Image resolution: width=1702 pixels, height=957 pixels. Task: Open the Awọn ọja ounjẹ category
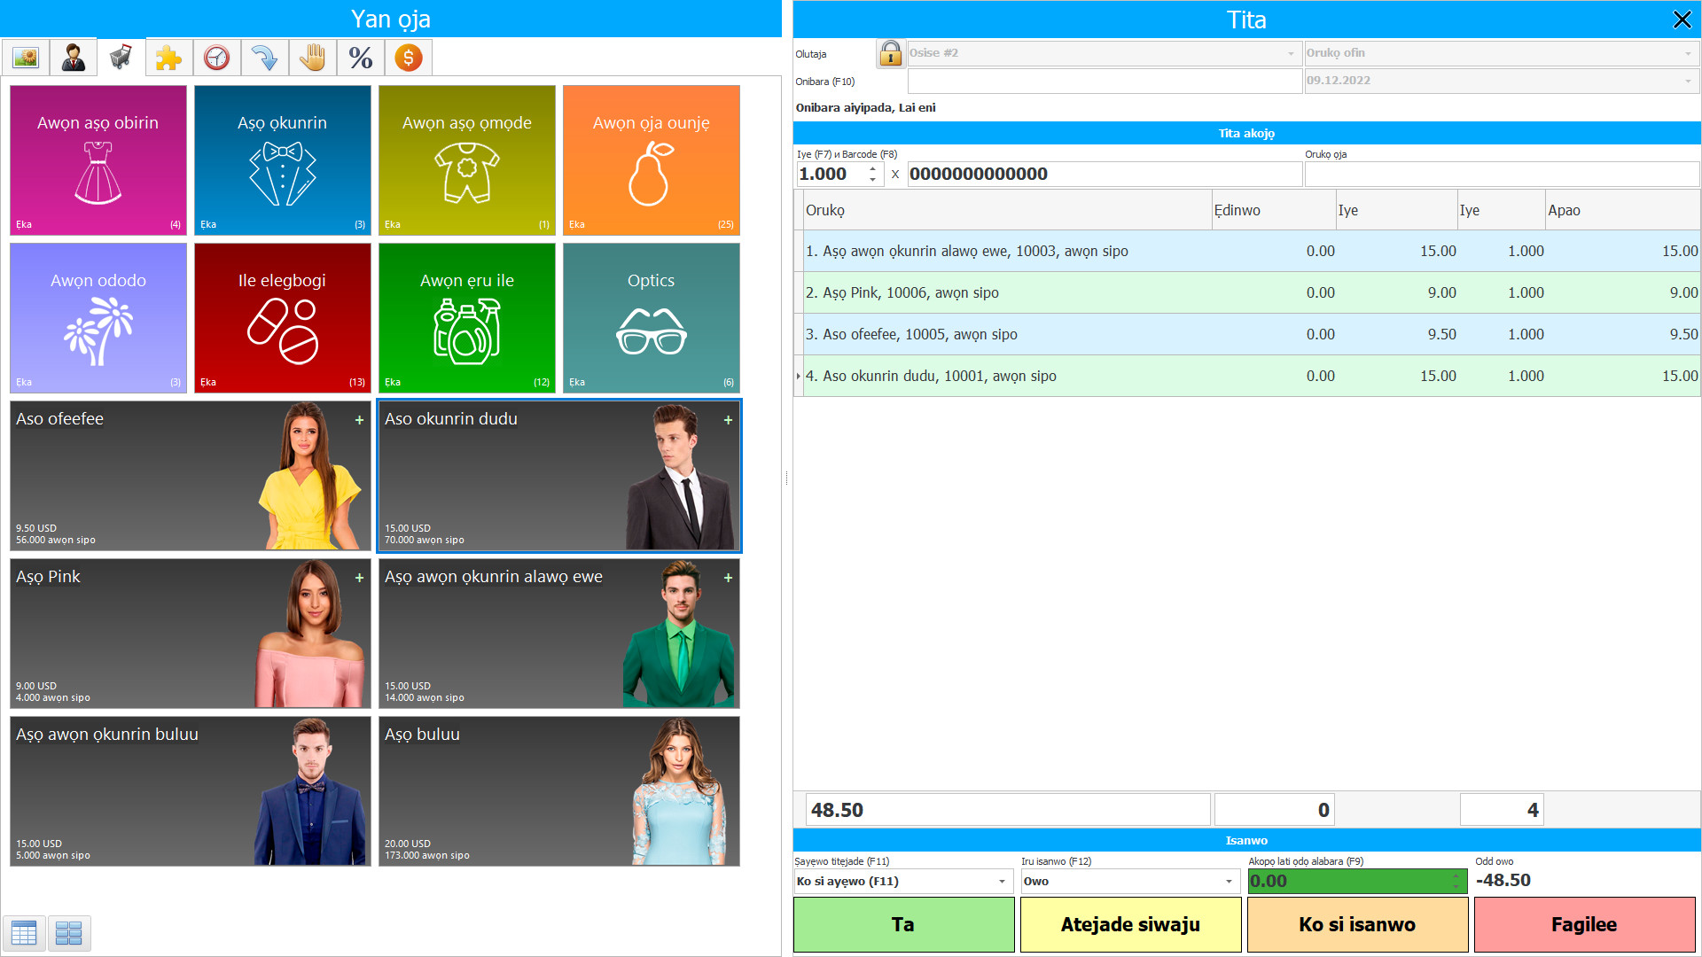point(651,159)
